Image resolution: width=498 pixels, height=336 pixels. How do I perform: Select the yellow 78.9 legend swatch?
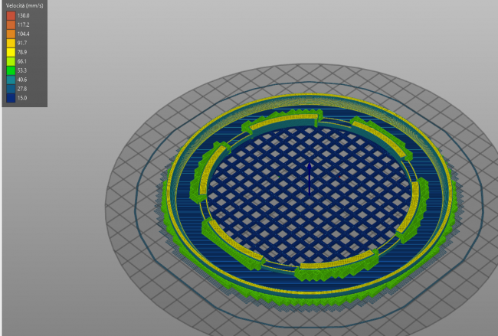click(x=11, y=52)
